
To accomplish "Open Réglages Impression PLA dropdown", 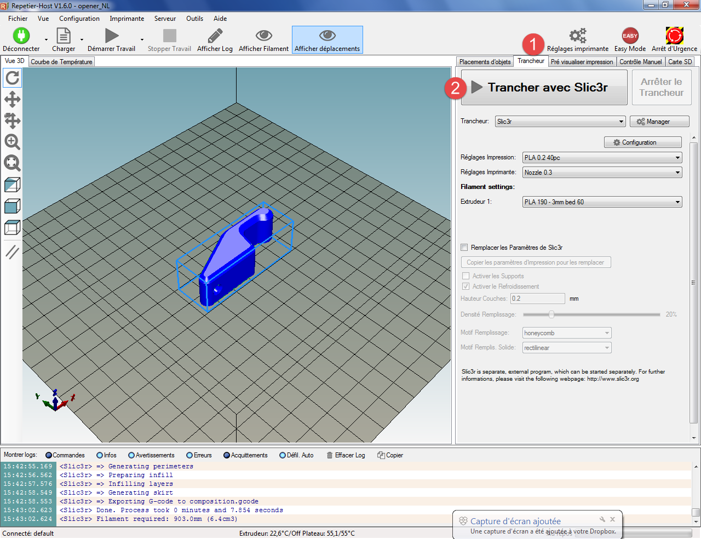I will (x=602, y=158).
